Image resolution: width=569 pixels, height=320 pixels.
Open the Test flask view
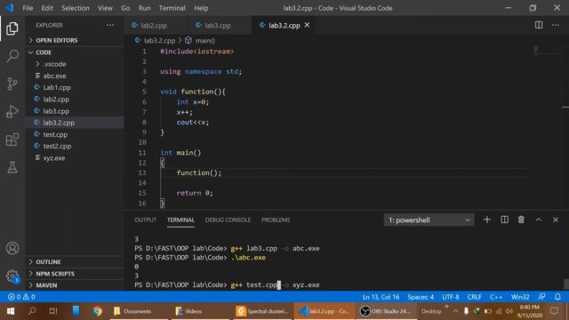coord(12,167)
